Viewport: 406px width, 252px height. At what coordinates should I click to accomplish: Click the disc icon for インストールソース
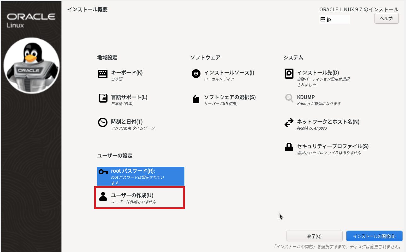pyautogui.click(x=196, y=74)
